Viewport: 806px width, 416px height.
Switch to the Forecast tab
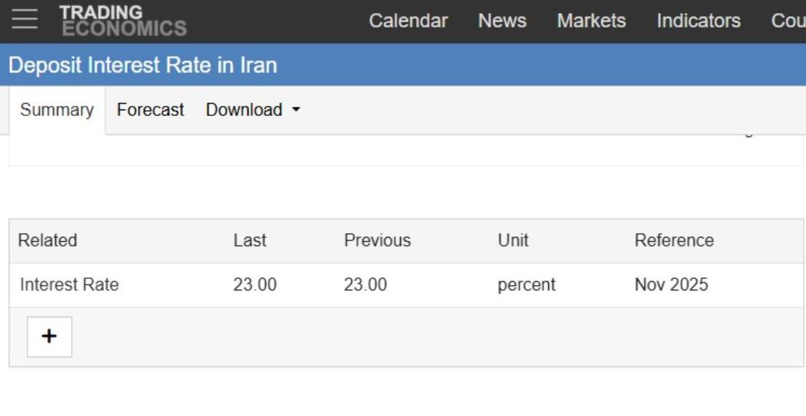tap(150, 110)
